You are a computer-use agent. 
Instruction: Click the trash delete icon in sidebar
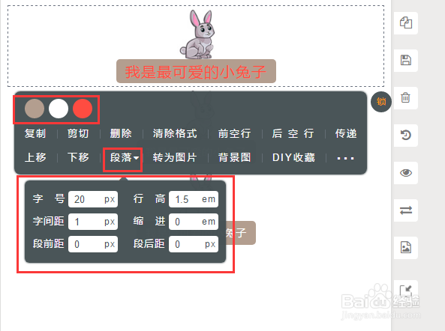click(405, 97)
